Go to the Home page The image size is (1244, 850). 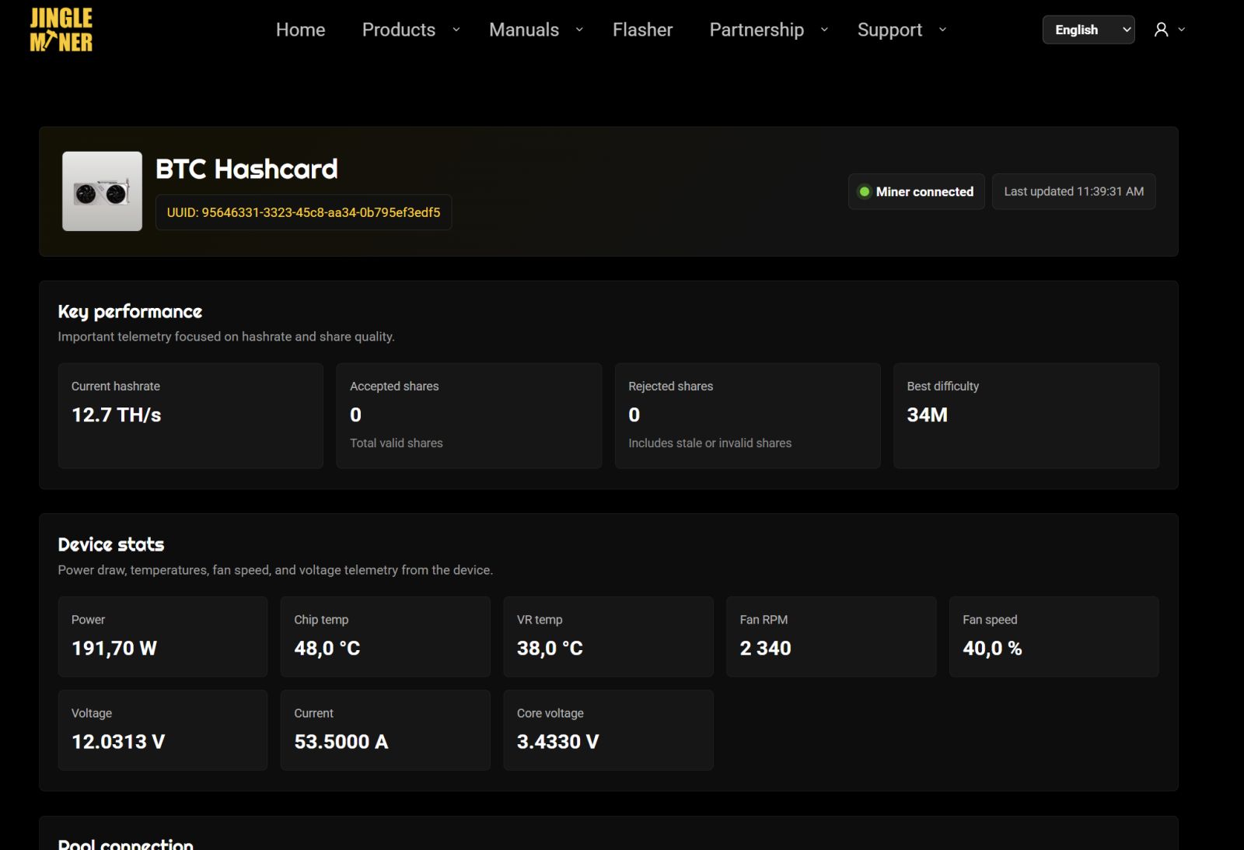point(300,30)
